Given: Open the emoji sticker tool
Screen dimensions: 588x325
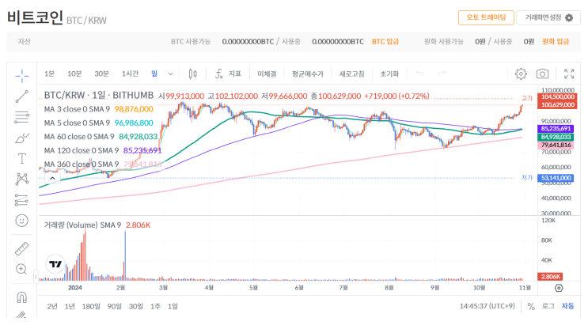Looking at the screenshot, I should pos(21,221).
